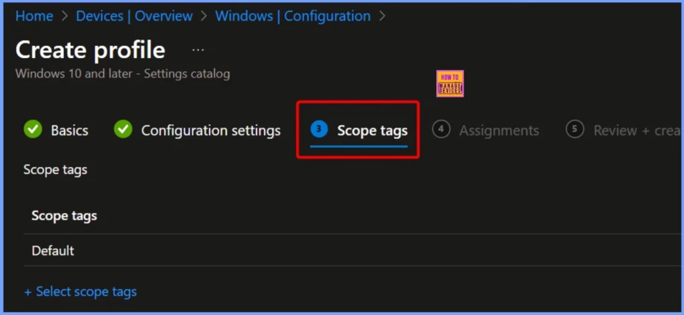
Task: Open the ellipsis menu beside Create profile
Action: coord(198,50)
